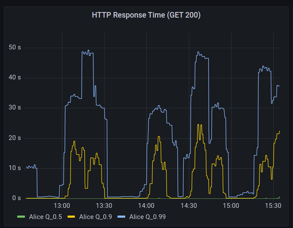Click the blue Alice Q_0.99 color swatch
This screenshot has width=293, height=228.
click(x=121, y=217)
